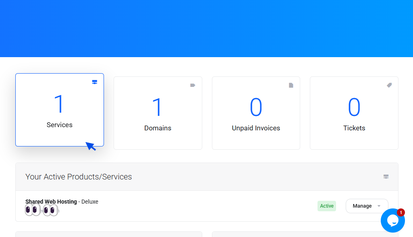This screenshot has height=237, width=413.
Task: Click Your Active Products/Services heading
Action: coord(79,177)
